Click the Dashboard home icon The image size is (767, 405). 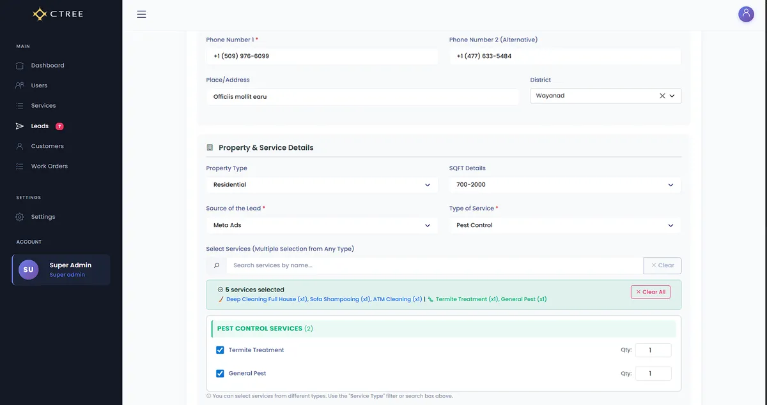(20, 66)
